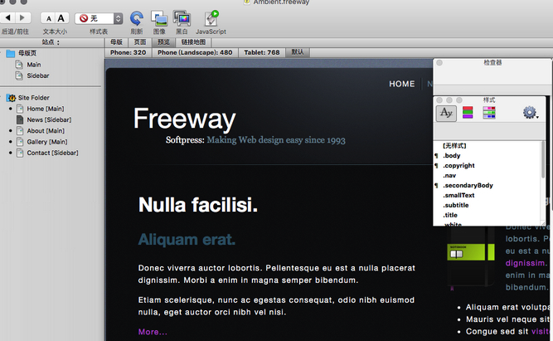Click the visit link in bullet list
Screen dimensions: 553x341
coord(541,332)
